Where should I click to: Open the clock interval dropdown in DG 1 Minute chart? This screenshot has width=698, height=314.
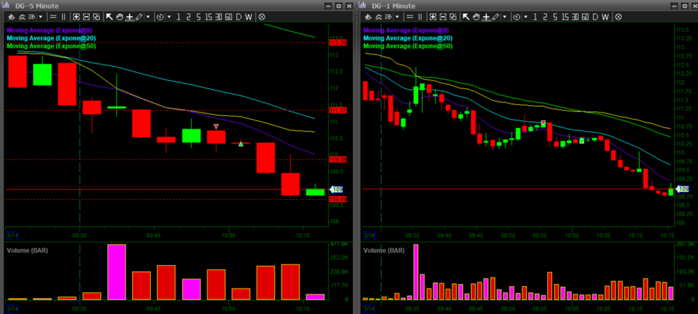point(526,17)
